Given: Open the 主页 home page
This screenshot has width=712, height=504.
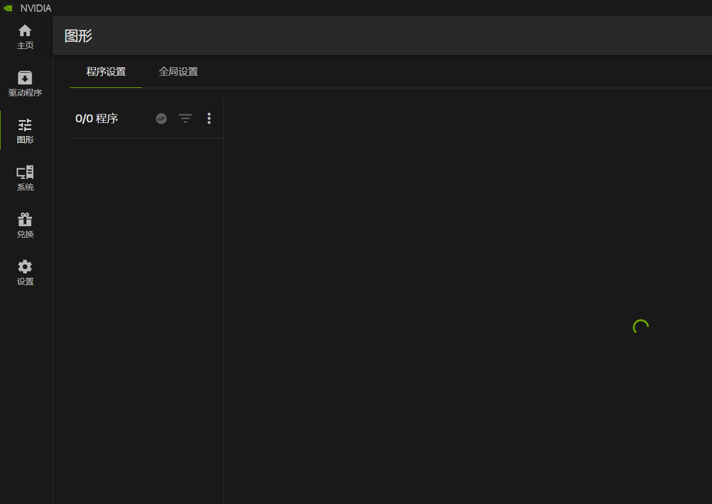Looking at the screenshot, I should point(25,37).
